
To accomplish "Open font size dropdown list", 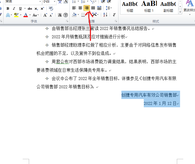I will click(54, 2).
